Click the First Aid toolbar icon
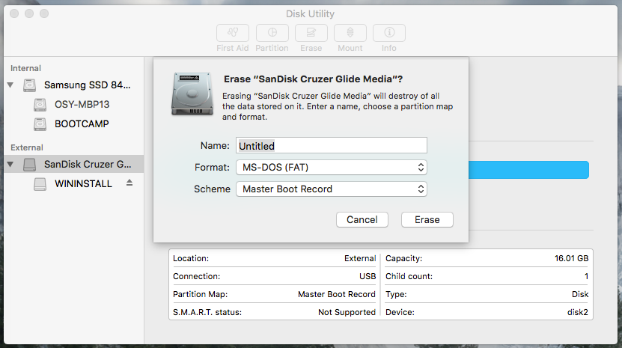622x348 pixels. (233, 33)
